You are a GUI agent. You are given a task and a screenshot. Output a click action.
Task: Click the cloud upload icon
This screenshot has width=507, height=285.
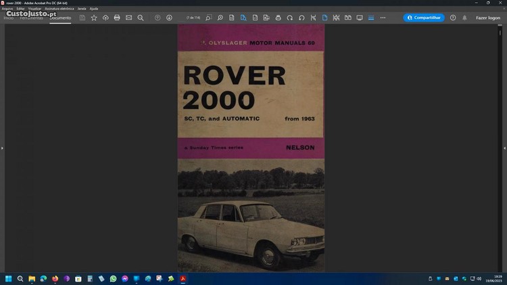105,18
